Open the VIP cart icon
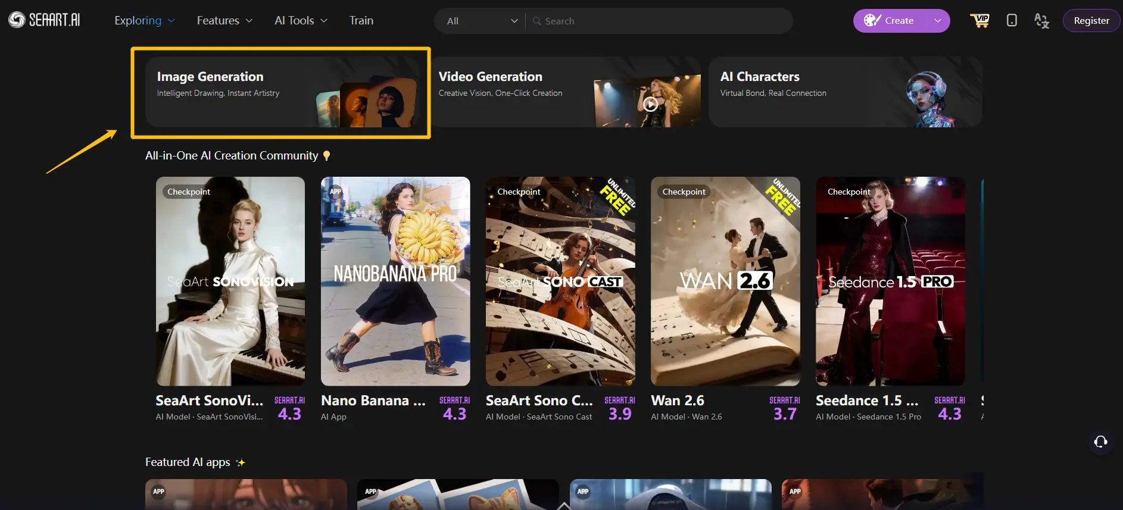This screenshot has width=1123, height=510. coord(979,20)
